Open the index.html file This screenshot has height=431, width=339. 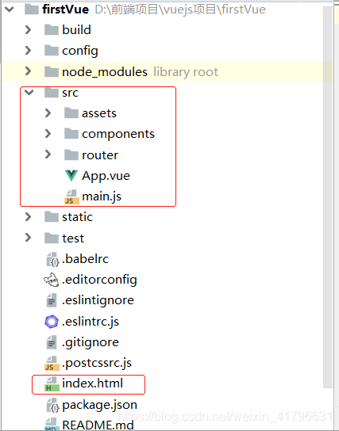click(x=93, y=383)
